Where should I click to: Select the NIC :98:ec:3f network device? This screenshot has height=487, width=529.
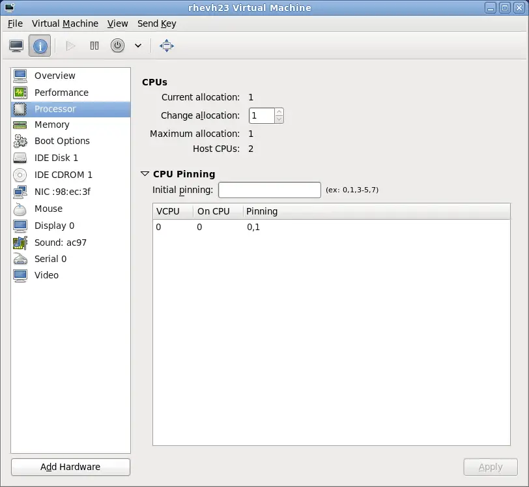tap(63, 192)
